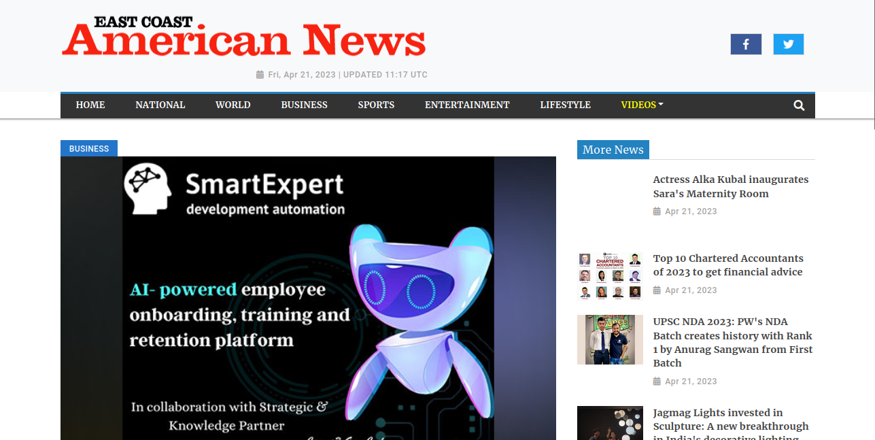The width and height of the screenshot is (875, 440).
Task: Open the SmartExpert featured article image
Action: coord(308,298)
